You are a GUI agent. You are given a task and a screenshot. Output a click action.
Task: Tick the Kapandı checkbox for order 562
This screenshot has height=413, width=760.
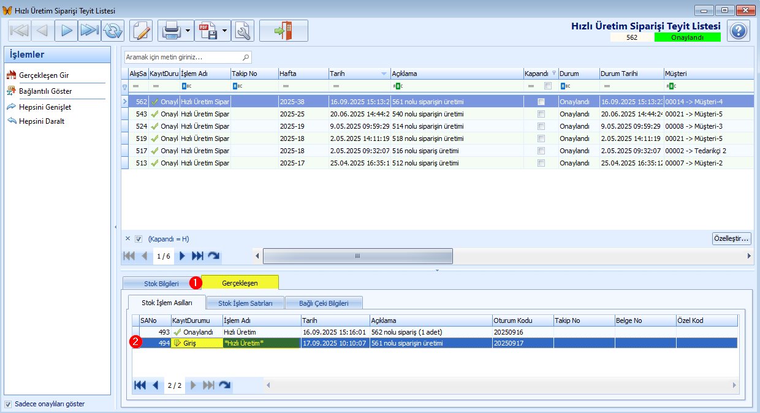(x=541, y=102)
